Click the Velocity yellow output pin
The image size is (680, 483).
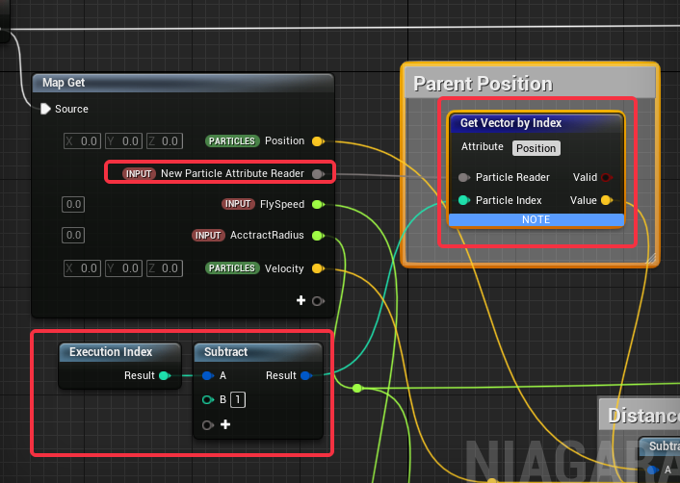317,269
